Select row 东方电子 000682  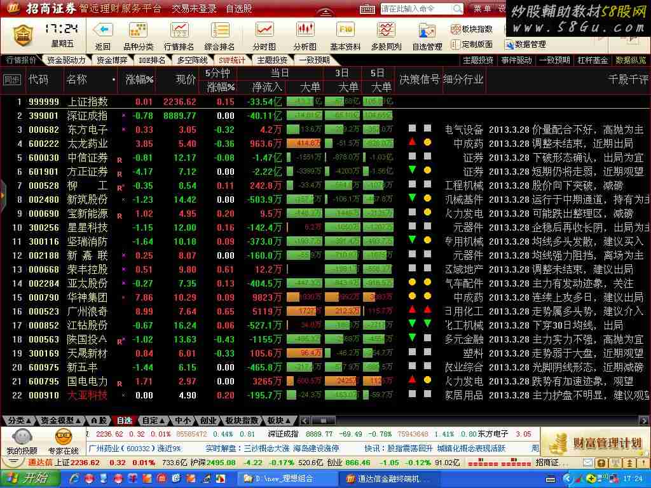click(325, 130)
